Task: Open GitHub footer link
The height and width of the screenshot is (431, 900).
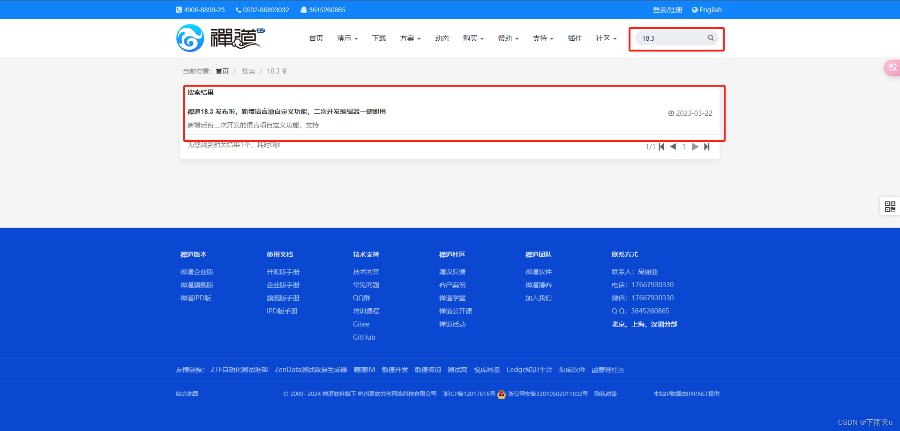Action: point(364,337)
